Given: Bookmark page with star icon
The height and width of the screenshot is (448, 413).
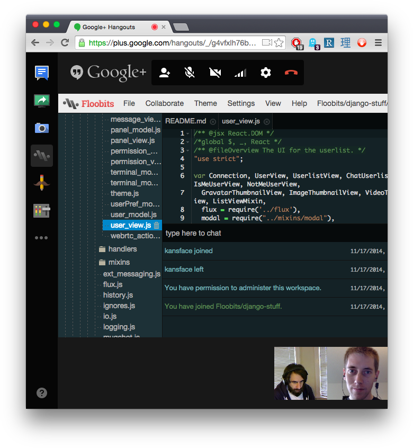Looking at the screenshot, I should tap(279, 43).
